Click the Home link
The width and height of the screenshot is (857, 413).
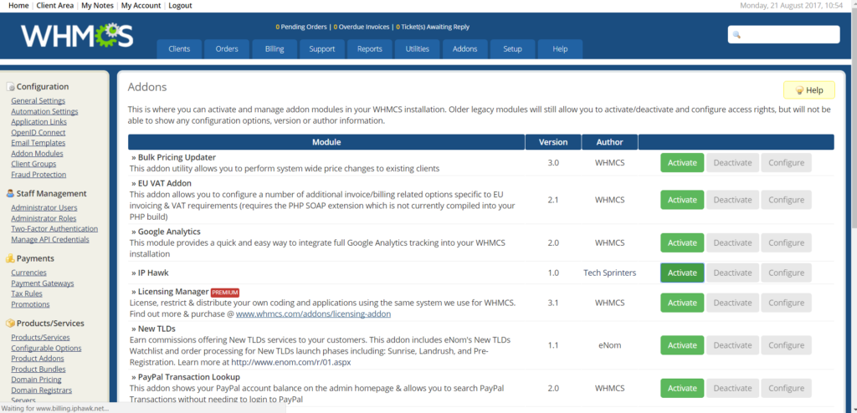(18, 6)
